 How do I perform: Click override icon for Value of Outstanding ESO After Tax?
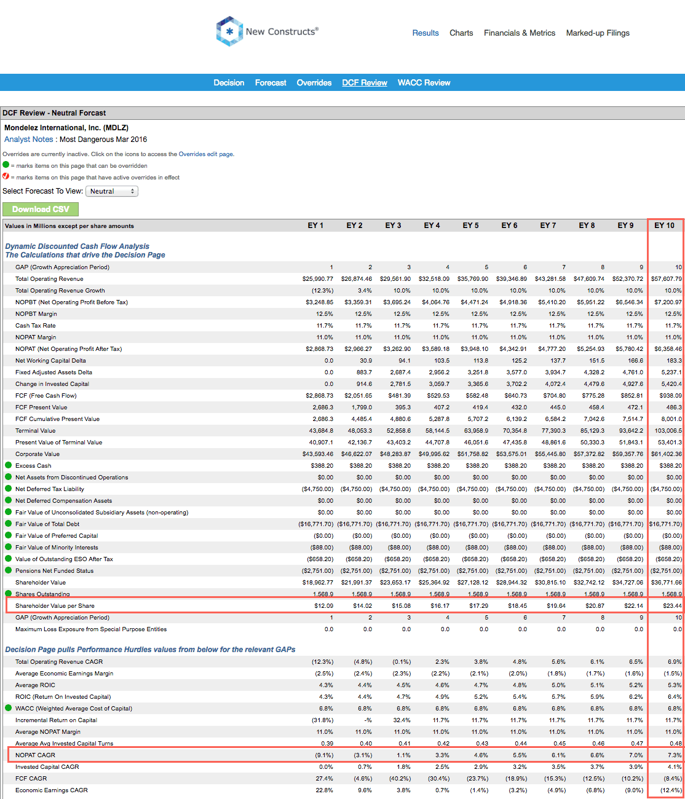point(9,559)
